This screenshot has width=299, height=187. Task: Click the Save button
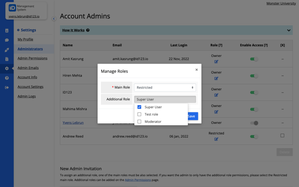click(192, 116)
